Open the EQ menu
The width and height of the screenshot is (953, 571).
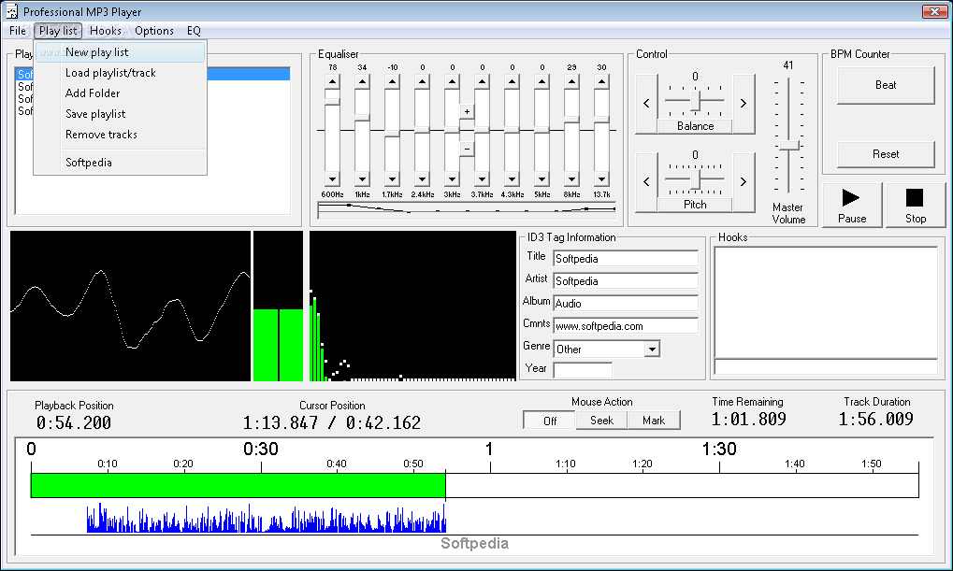pyautogui.click(x=194, y=31)
